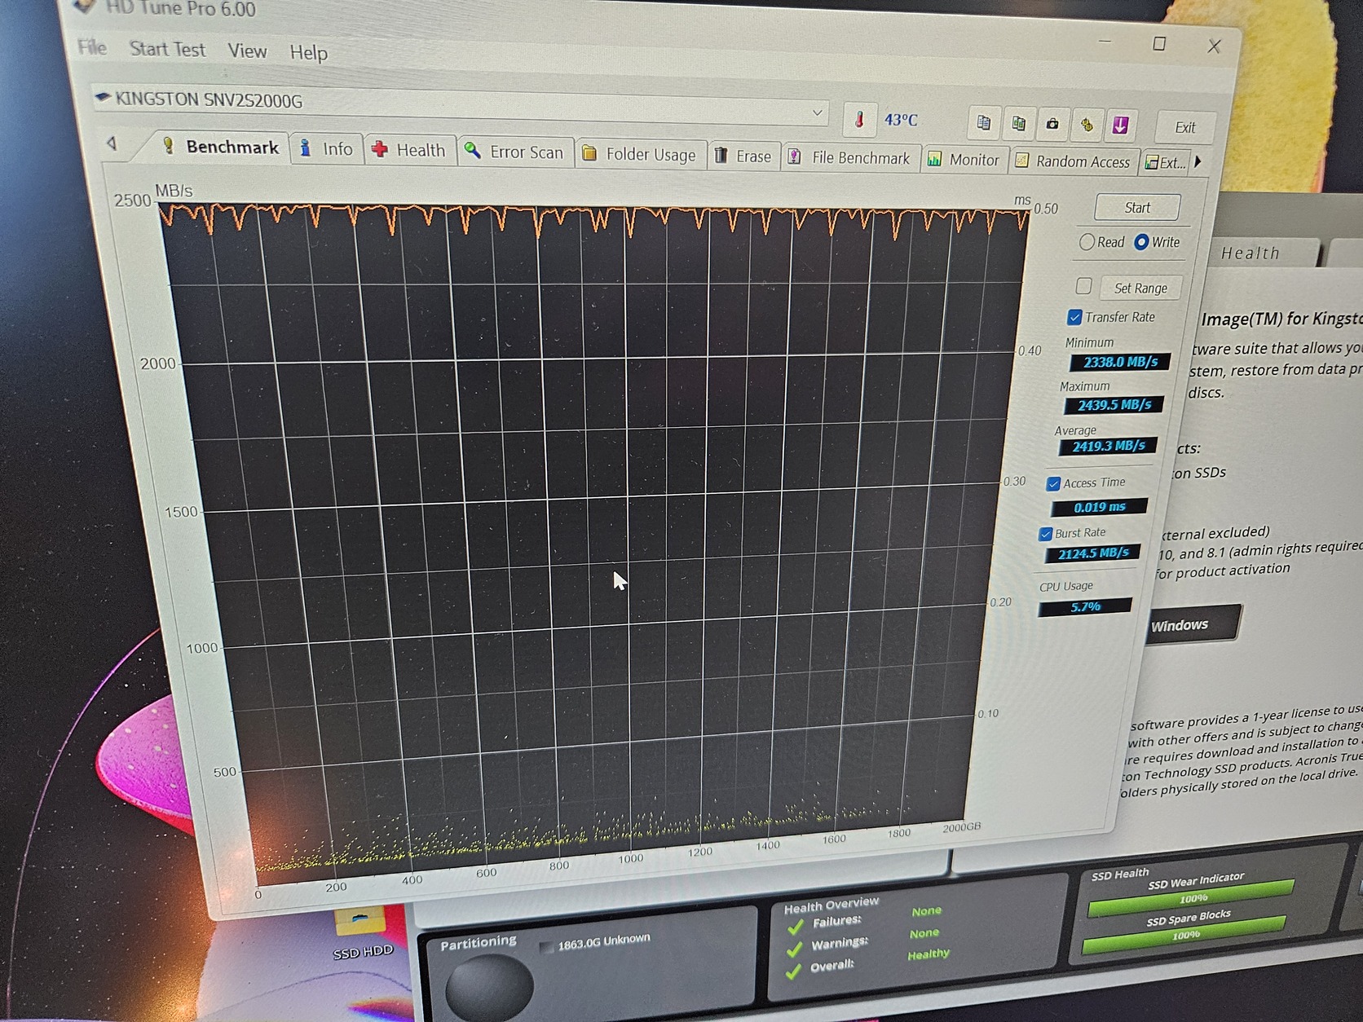1363x1022 pixels.
Task: Click the Exit button
Action: (1185, 127)
